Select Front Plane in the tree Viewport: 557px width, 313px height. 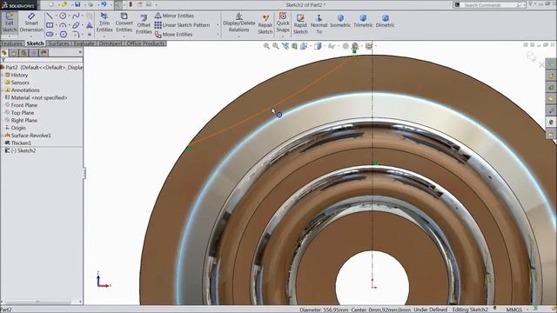point(21,105)
